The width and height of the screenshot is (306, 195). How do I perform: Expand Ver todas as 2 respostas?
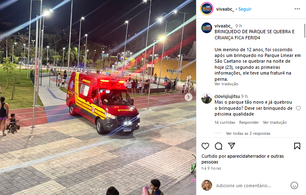tap(248, 134)
